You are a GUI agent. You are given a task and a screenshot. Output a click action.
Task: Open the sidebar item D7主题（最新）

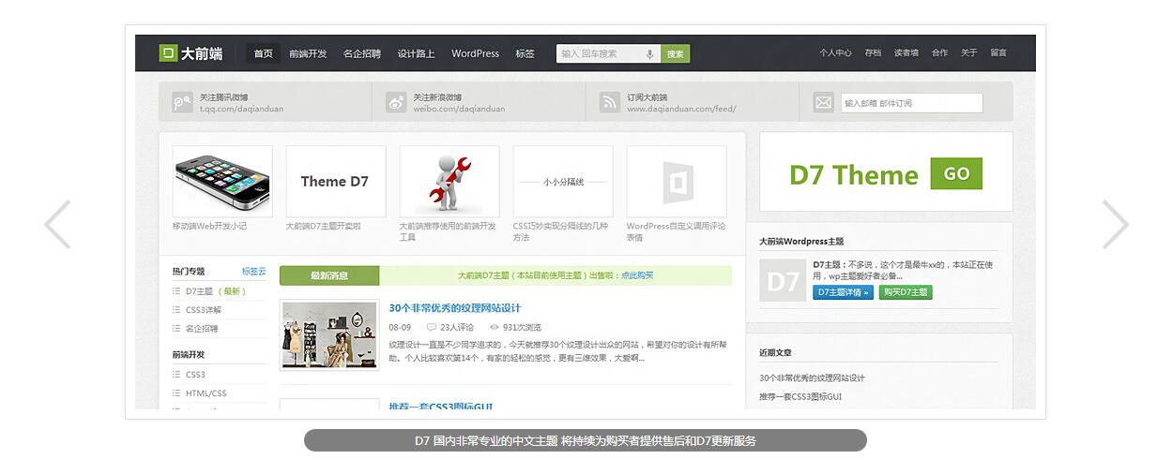(x=216, y=291)
